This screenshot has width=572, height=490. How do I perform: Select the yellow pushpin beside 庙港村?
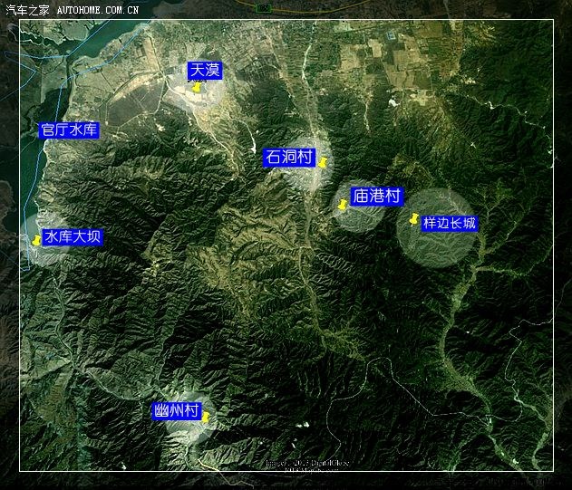(342, 206)
